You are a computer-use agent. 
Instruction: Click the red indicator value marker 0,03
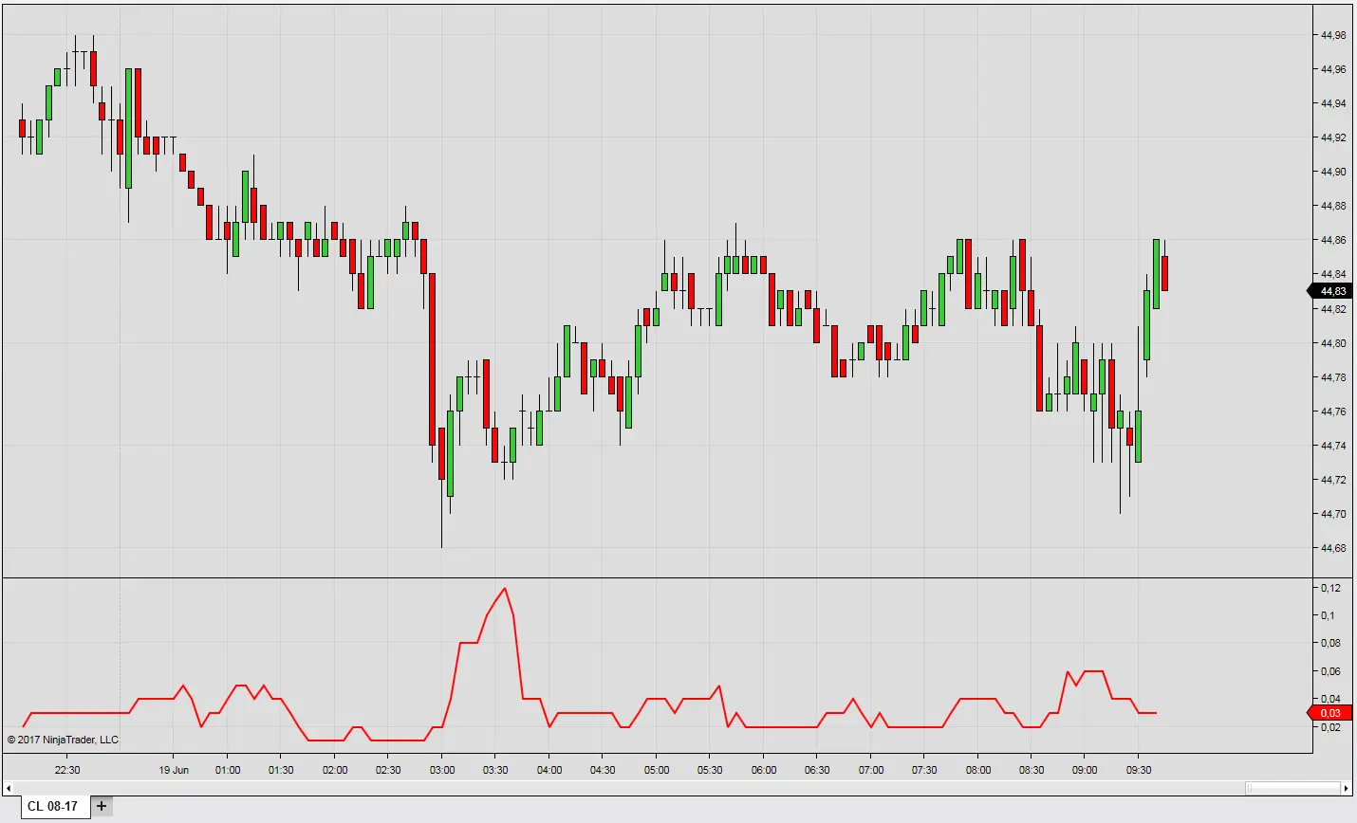pos(1329,713)
